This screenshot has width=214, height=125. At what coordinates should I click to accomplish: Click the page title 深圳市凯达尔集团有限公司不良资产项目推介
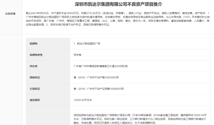118,4
